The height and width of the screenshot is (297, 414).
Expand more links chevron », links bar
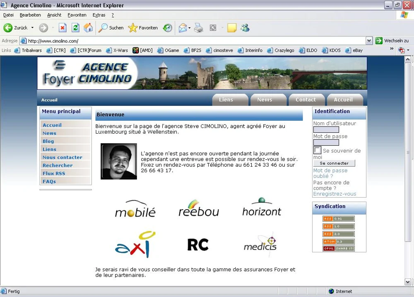392,49
